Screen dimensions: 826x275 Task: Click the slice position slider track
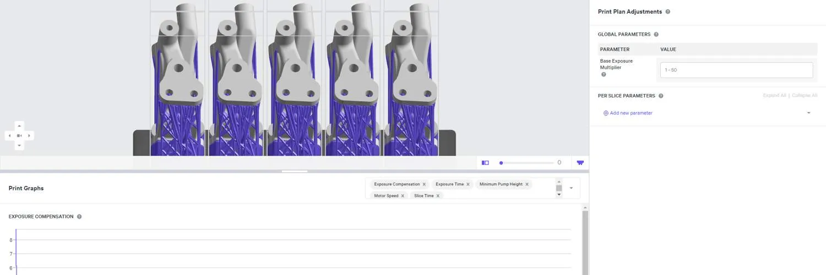click(x=526, y=163)
